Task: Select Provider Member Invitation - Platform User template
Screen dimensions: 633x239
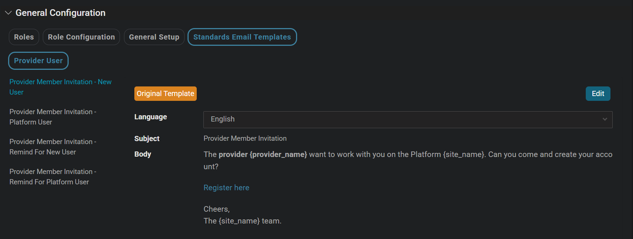Action: 53,117
